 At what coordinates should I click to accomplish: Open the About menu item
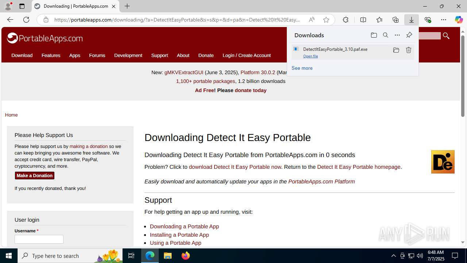183,56
